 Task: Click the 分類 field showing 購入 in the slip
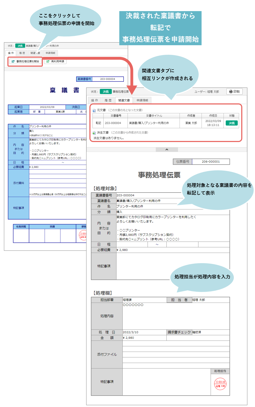[x=173, y=212]
